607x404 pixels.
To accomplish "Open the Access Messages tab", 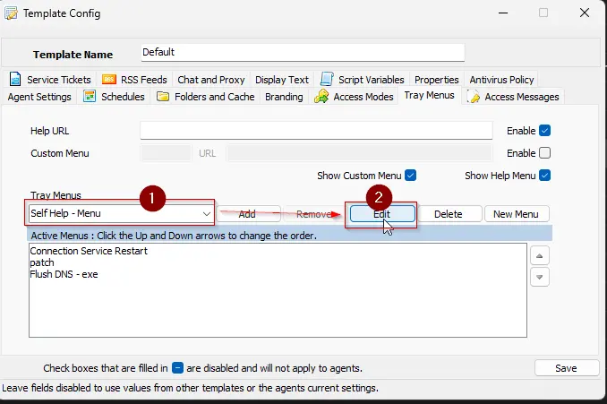I will (513, 97).
